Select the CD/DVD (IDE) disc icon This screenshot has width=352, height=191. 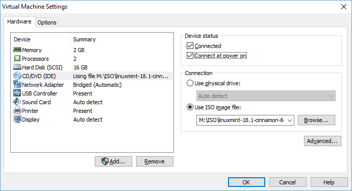click(17, 76)
